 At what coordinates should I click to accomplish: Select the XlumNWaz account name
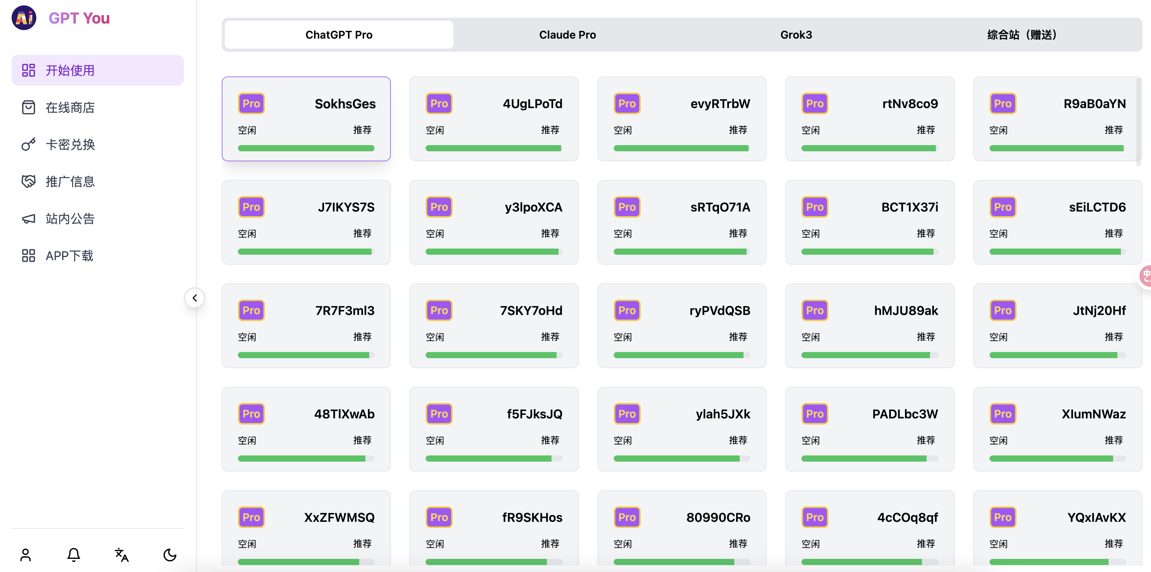[1093, 414]
